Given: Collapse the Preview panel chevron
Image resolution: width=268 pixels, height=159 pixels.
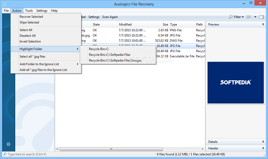Looking at the screenshot, I should pyautogui.click(x=263, y=24).
